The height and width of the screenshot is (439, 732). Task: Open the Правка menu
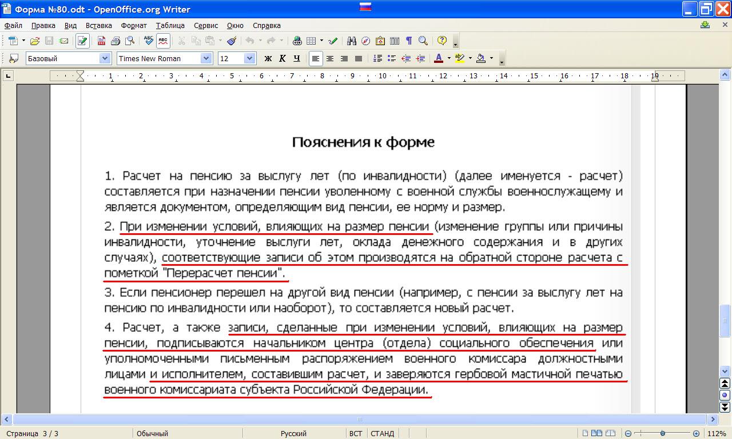coord(43,25)
